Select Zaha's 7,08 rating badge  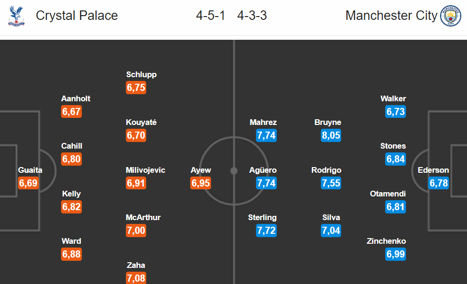[x=136, y=278]
